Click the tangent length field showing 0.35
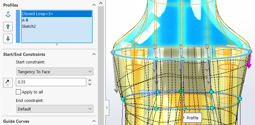The image size is (255, 125). (x=51, y=82)
